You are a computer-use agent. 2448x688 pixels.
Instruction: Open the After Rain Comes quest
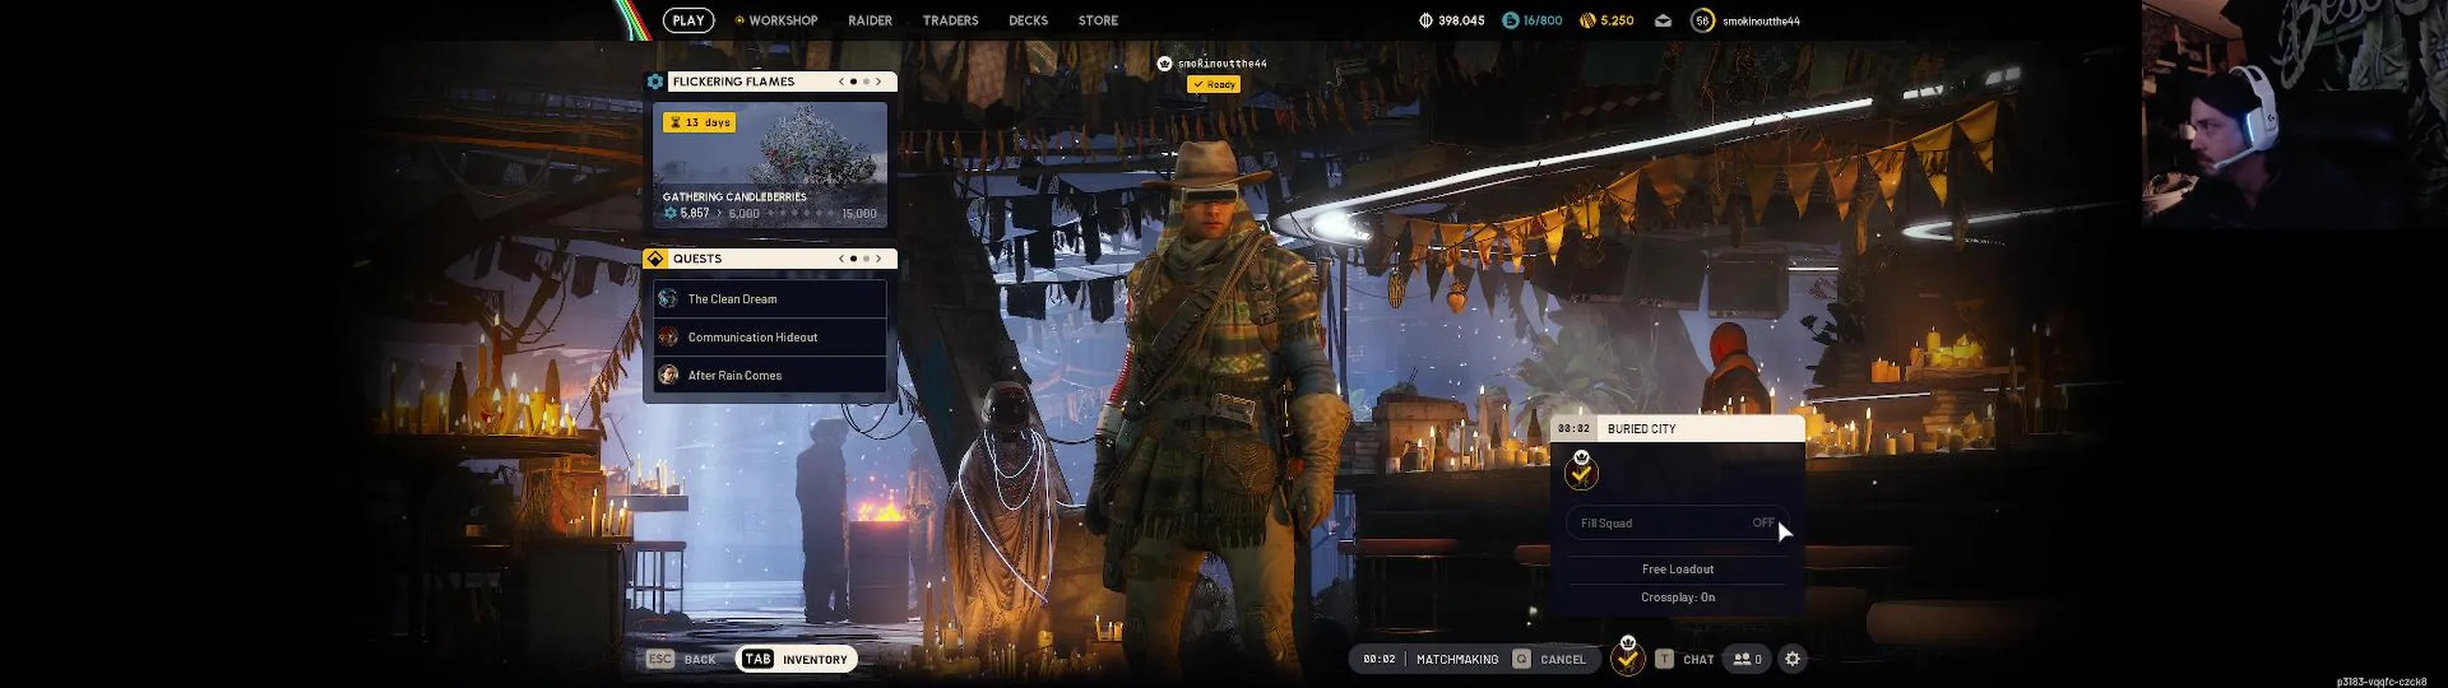(x=770, y=375)
